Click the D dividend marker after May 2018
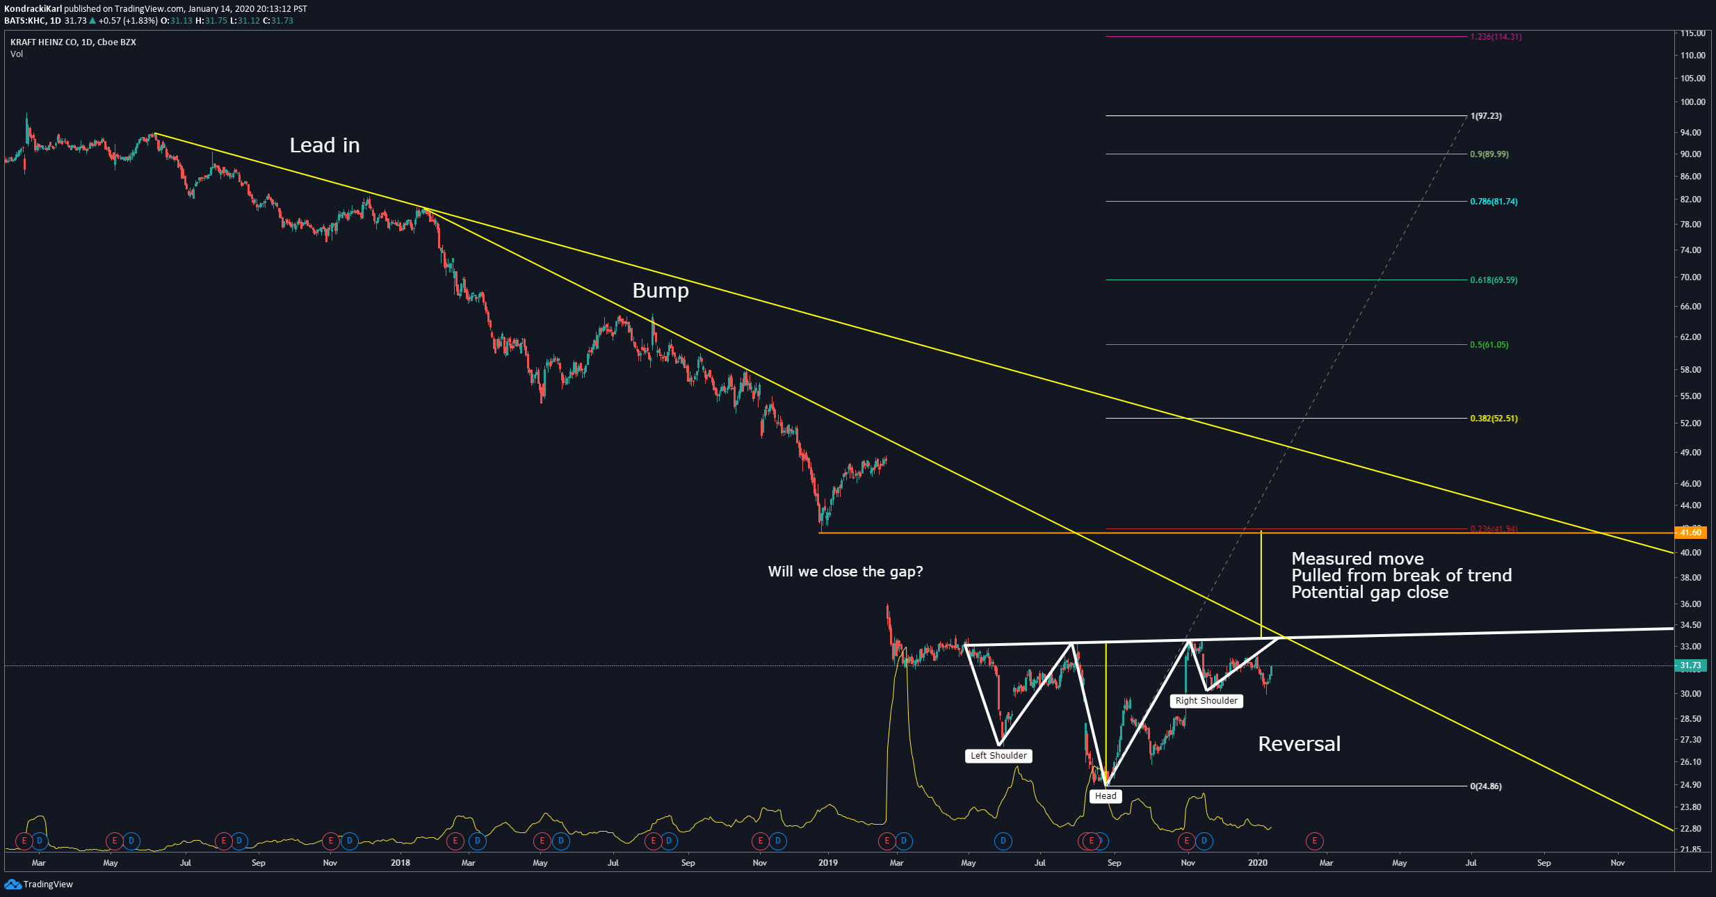 coord(561,841)
